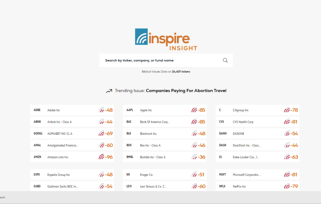Select the GOOGL ticker symbol
321x204 pixels.
[38, 133]
